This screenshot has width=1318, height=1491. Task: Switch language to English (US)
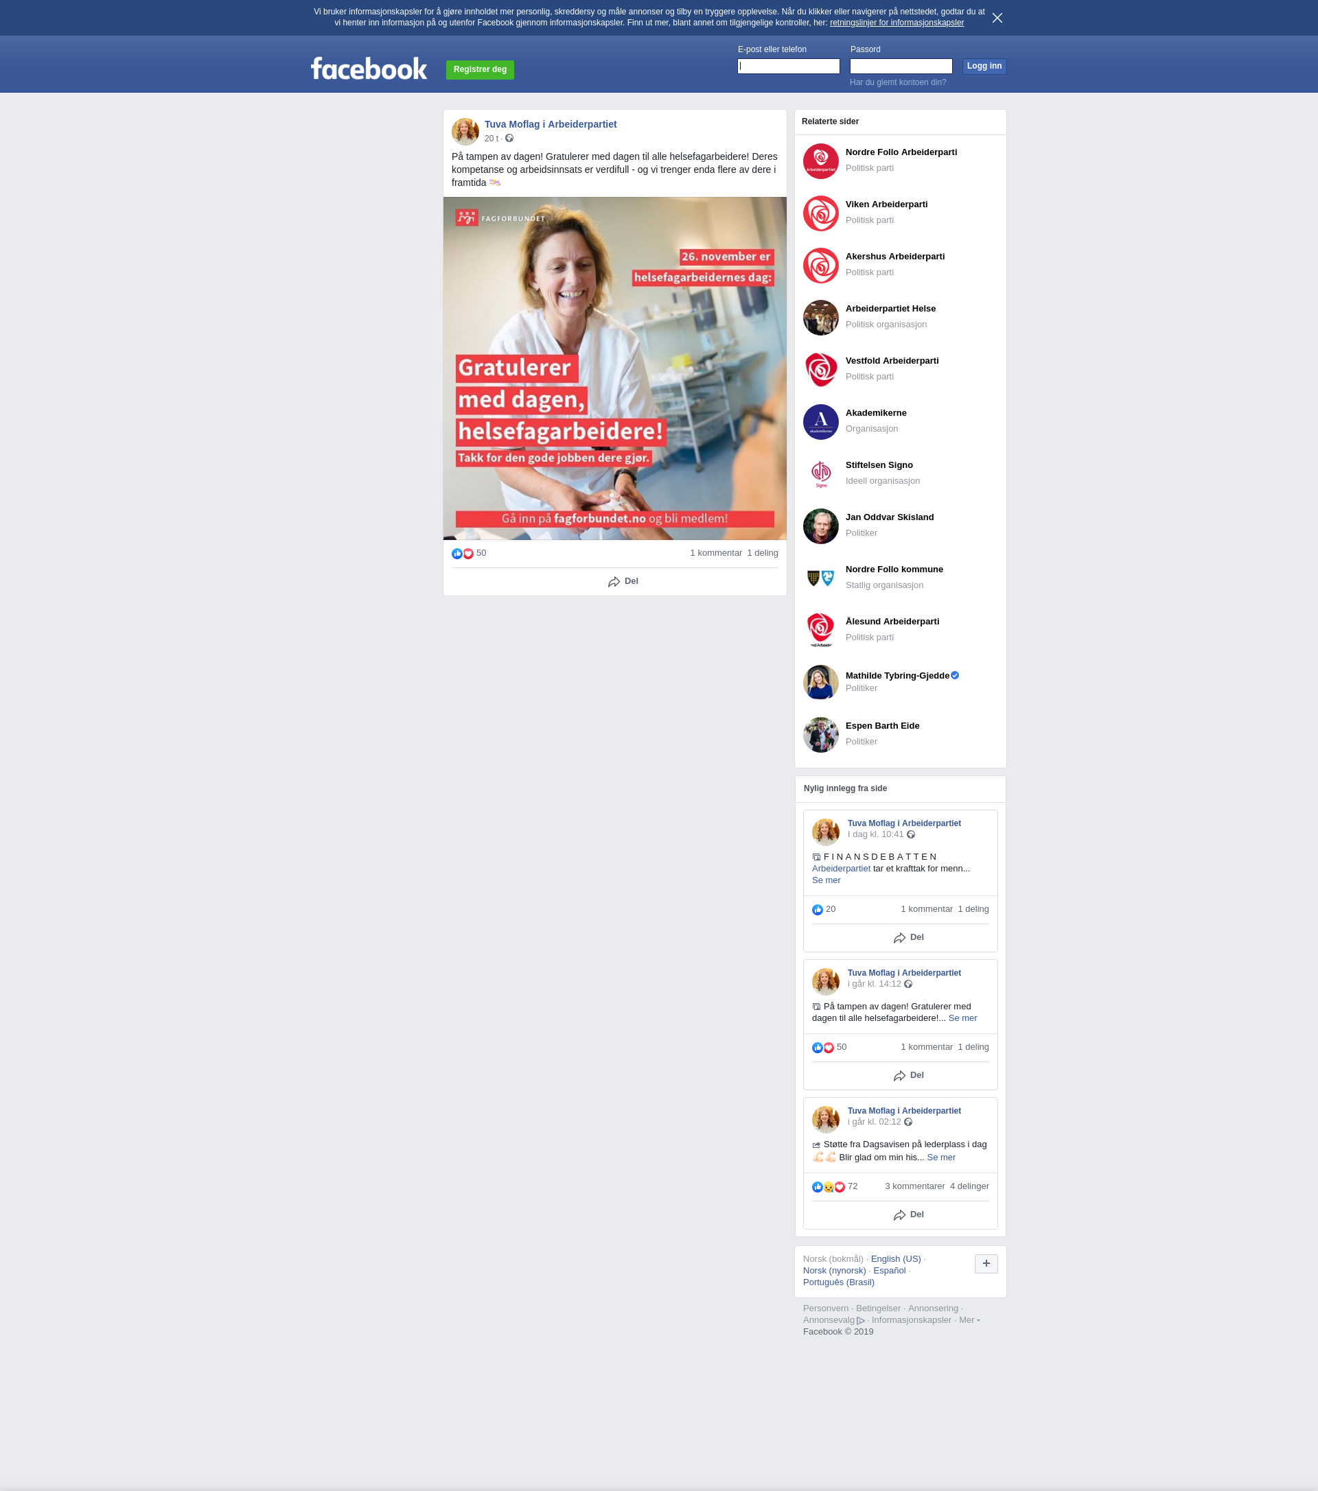[895, 1258]
